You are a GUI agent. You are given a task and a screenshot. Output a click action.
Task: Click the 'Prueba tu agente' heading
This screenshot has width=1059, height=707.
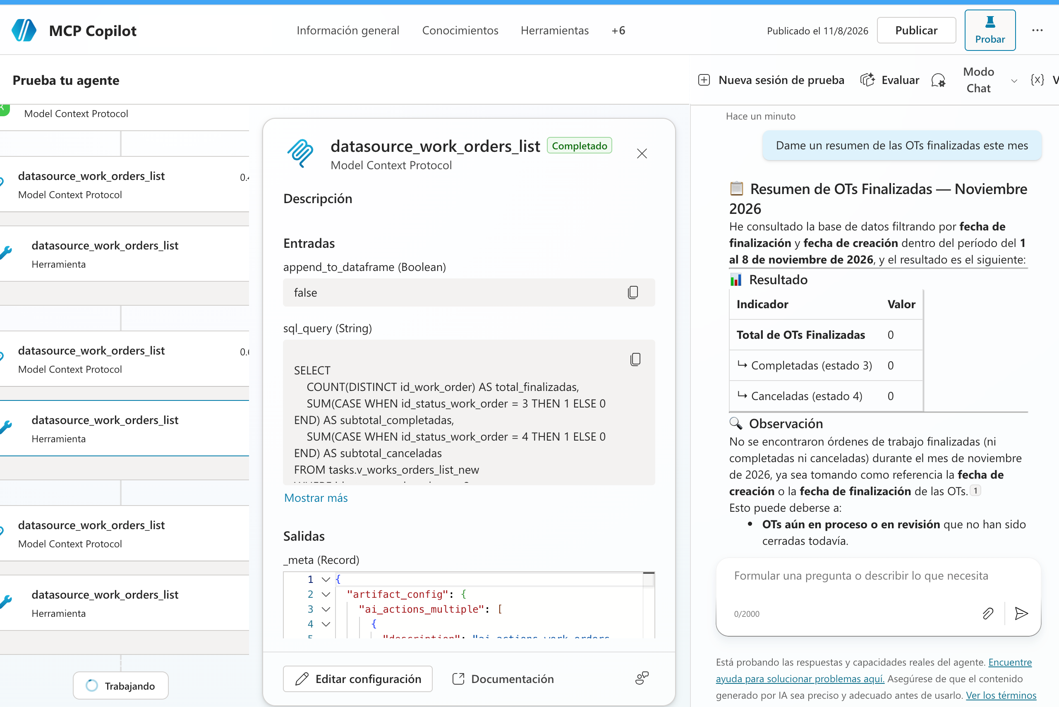coord(66,80)
